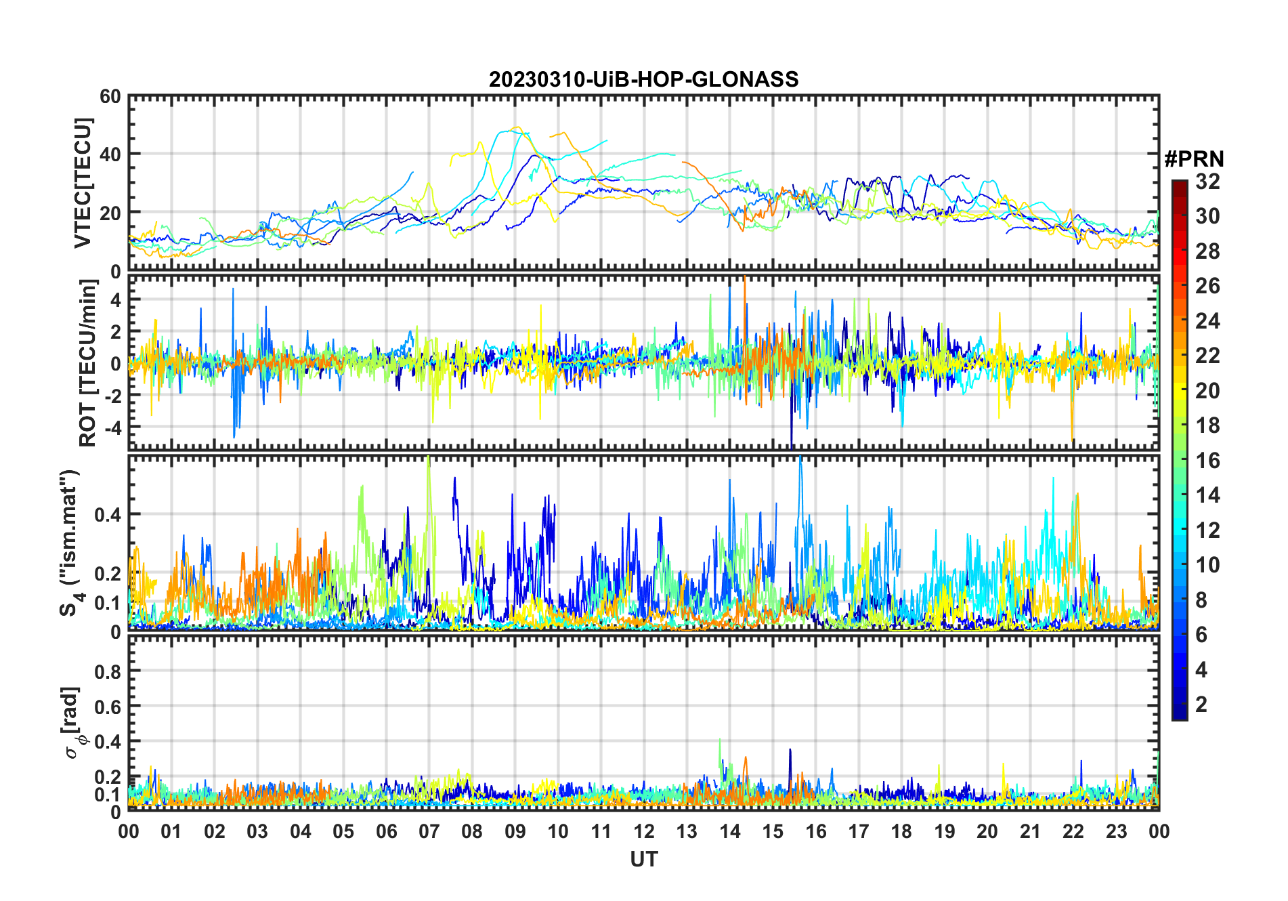This screenshot has height=901, width=1288.
Task: Select the "#PRN" colorbar title
Action: (x=1194, y=159)
